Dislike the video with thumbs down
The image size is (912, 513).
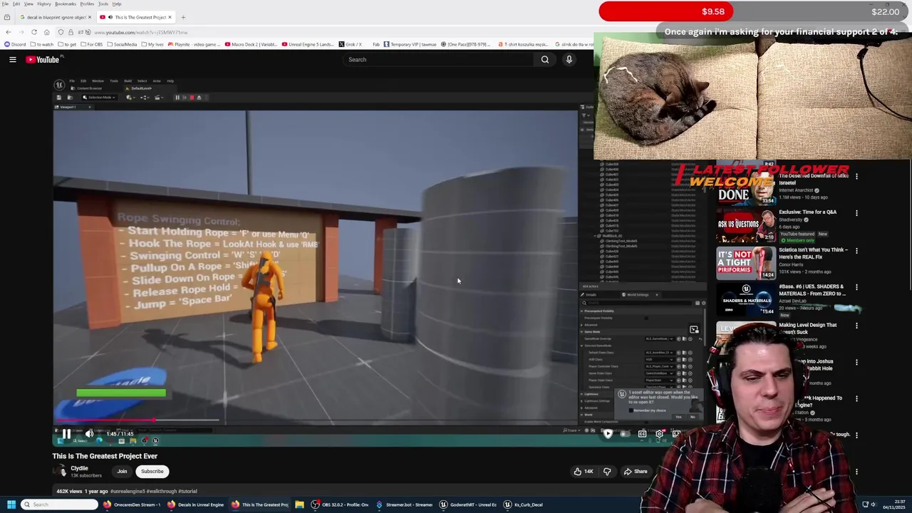(x=607, y=471)
